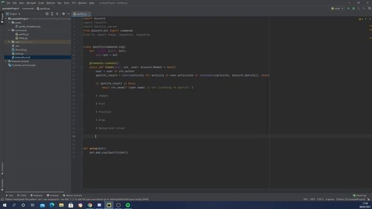Collapse the assets folder arrow
Image resolution: width=372 pixels, height=209 pixels.
click(9, 23)
